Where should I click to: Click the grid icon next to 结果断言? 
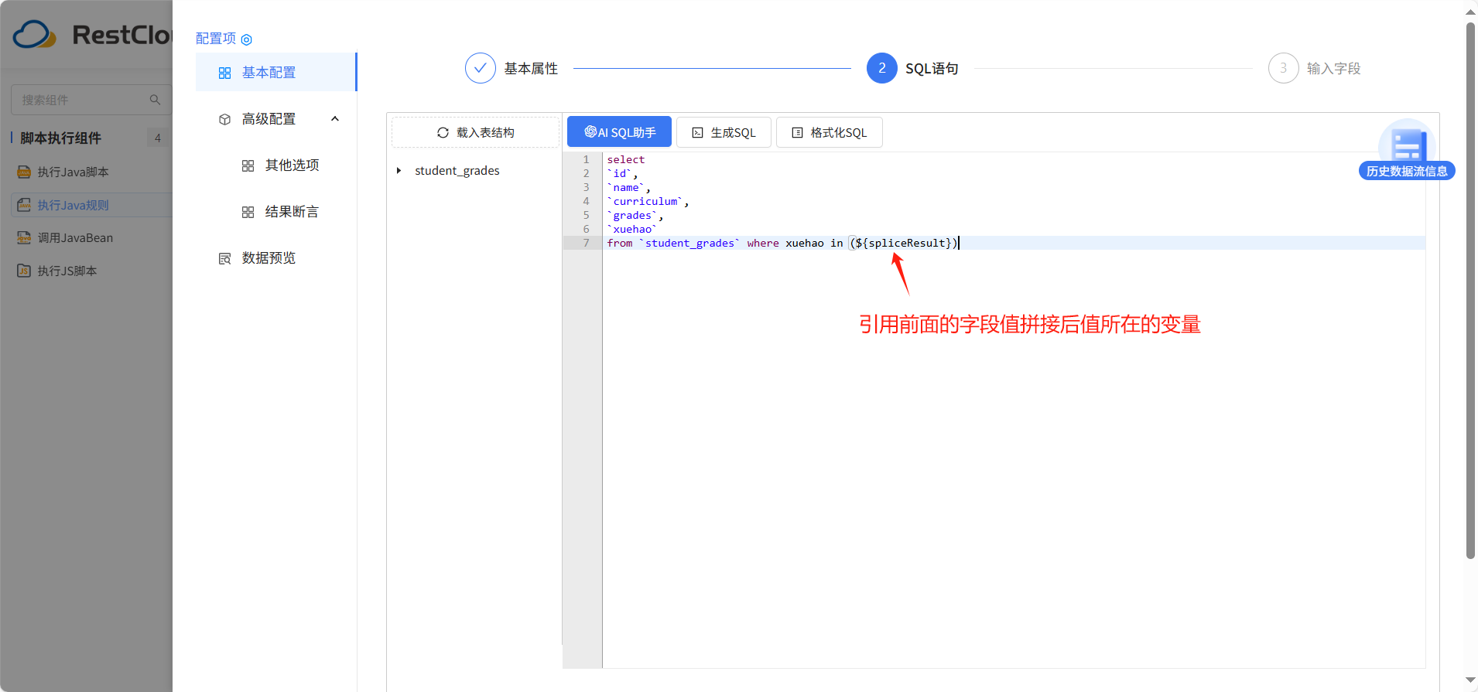(248, 212)
